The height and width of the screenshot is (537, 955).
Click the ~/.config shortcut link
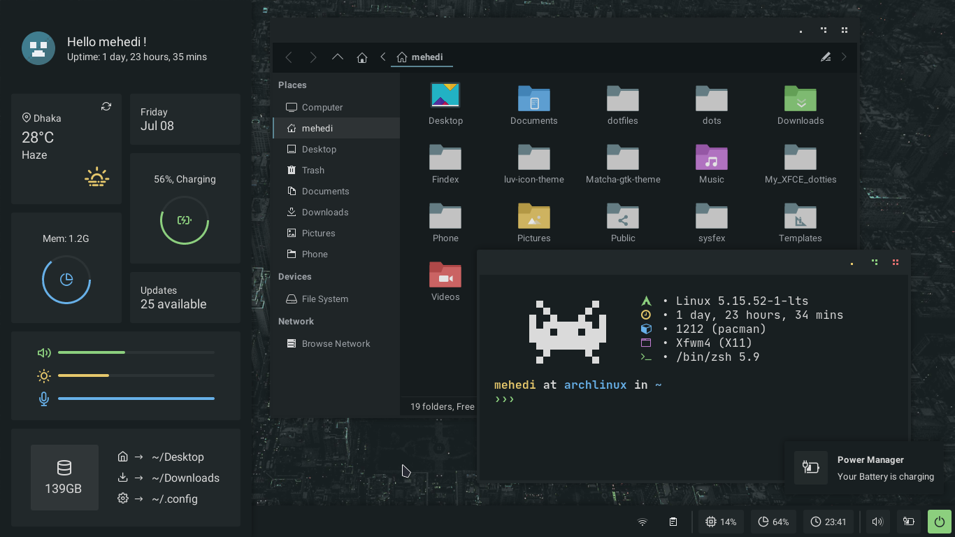(x=174, y=499)
